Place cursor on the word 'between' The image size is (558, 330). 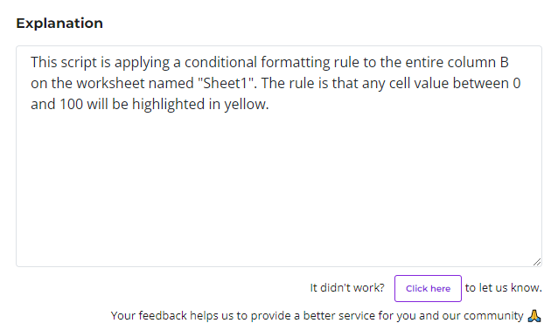click(480, 84)
